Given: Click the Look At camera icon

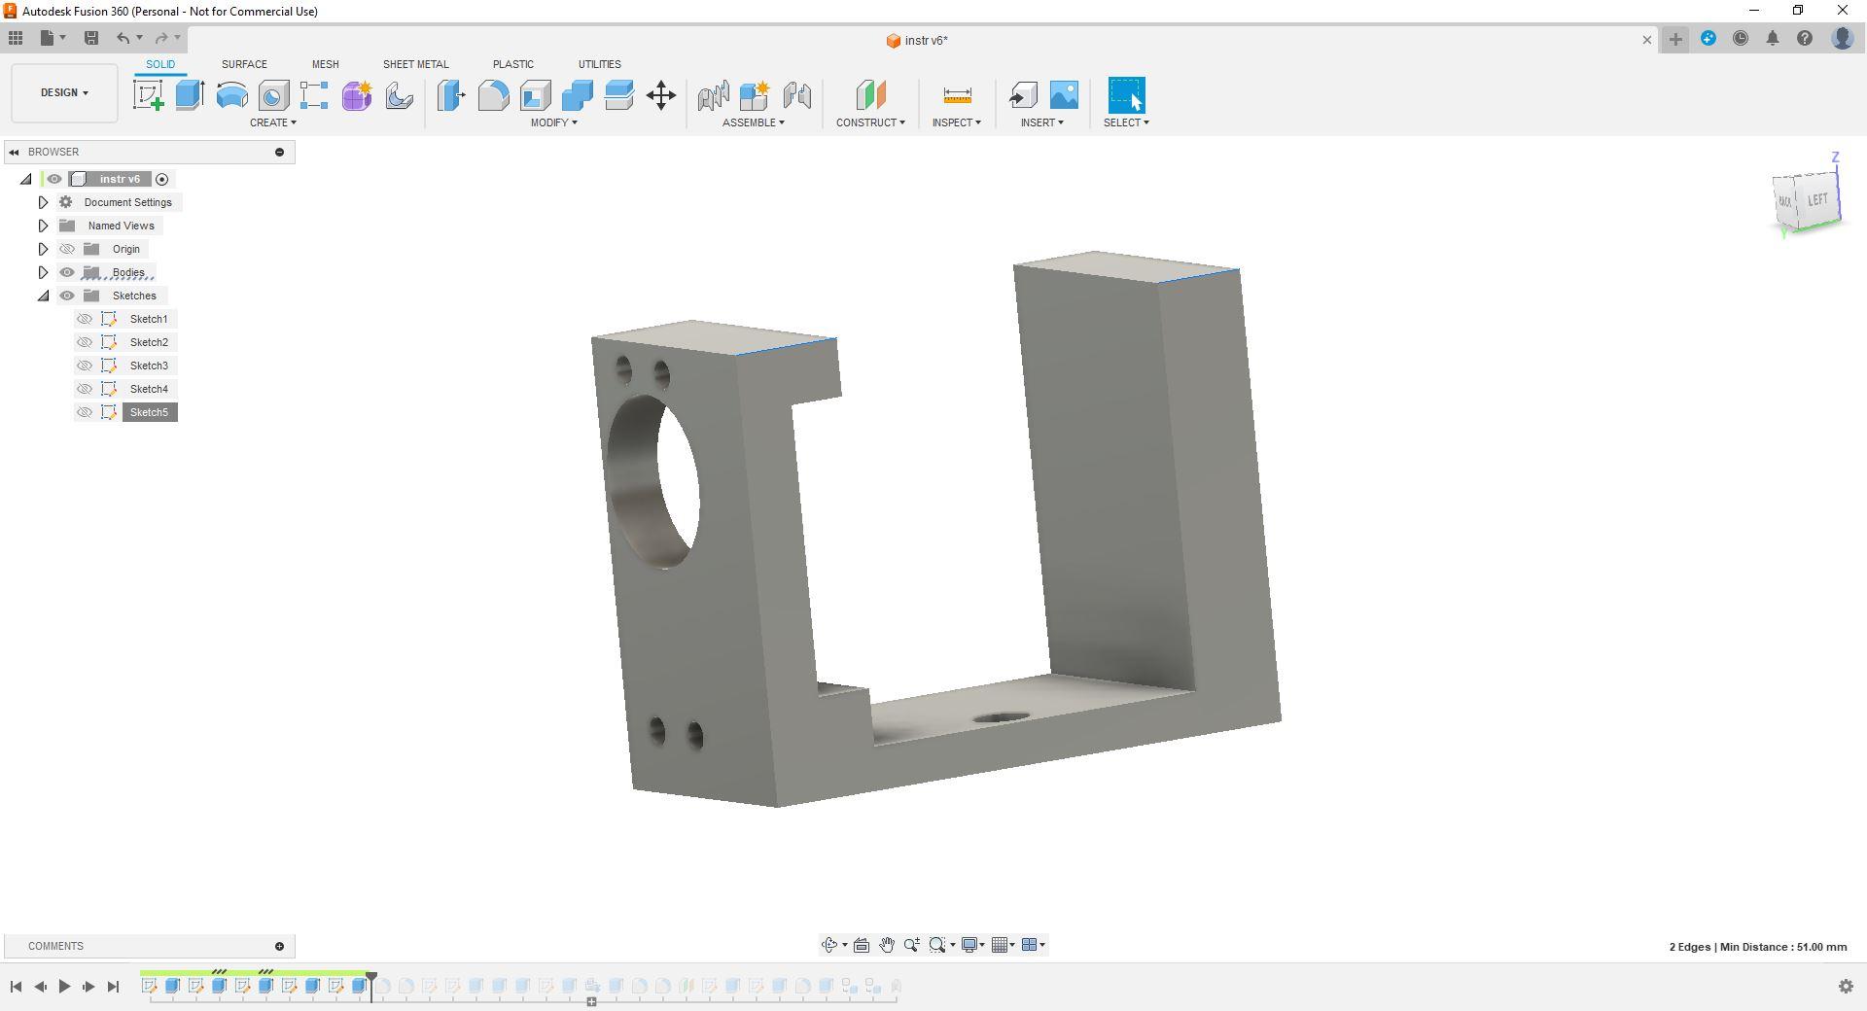Looking at the screenshot, I should point(862,945).
